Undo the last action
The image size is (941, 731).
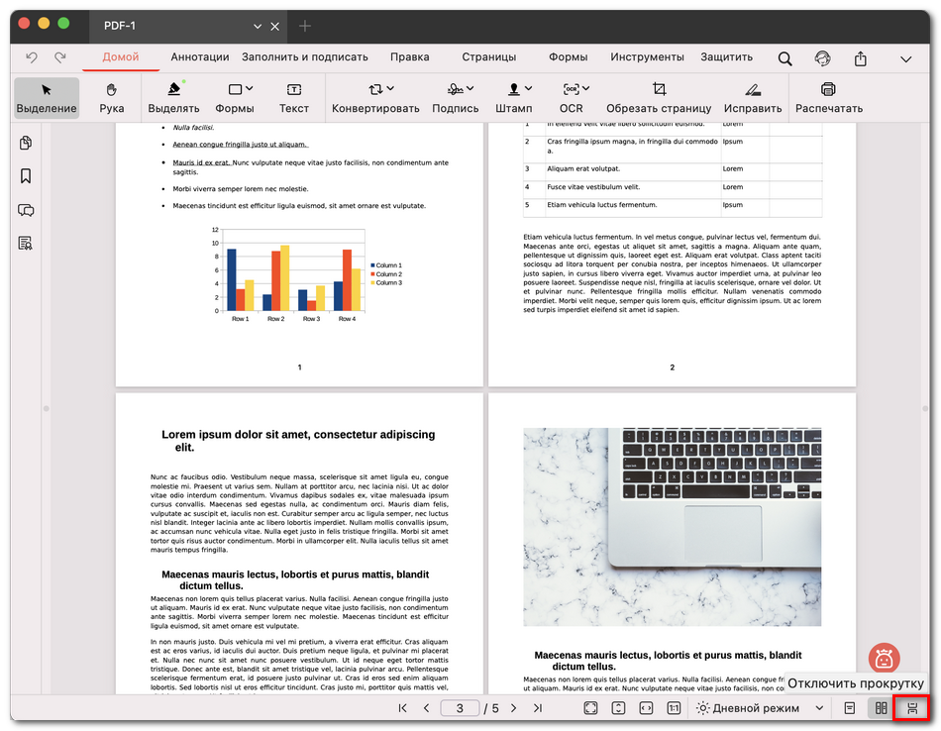(32, 57)
